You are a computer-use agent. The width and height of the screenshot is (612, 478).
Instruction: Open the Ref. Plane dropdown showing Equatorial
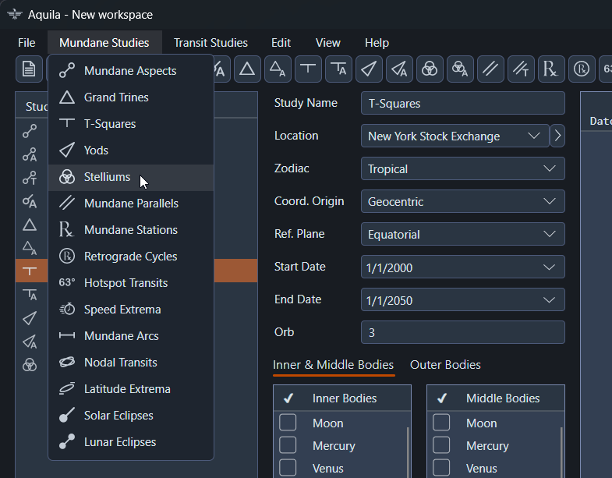coord(463,234)
